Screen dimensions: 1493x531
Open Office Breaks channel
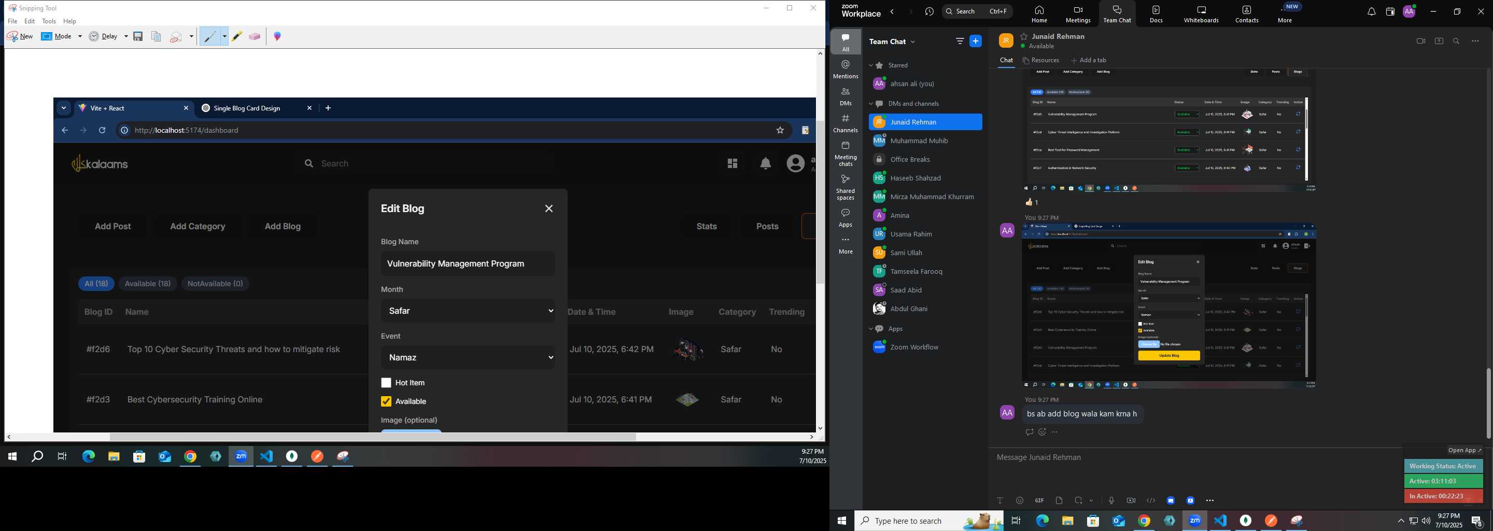pyautogui.click(x=925, y=159)
